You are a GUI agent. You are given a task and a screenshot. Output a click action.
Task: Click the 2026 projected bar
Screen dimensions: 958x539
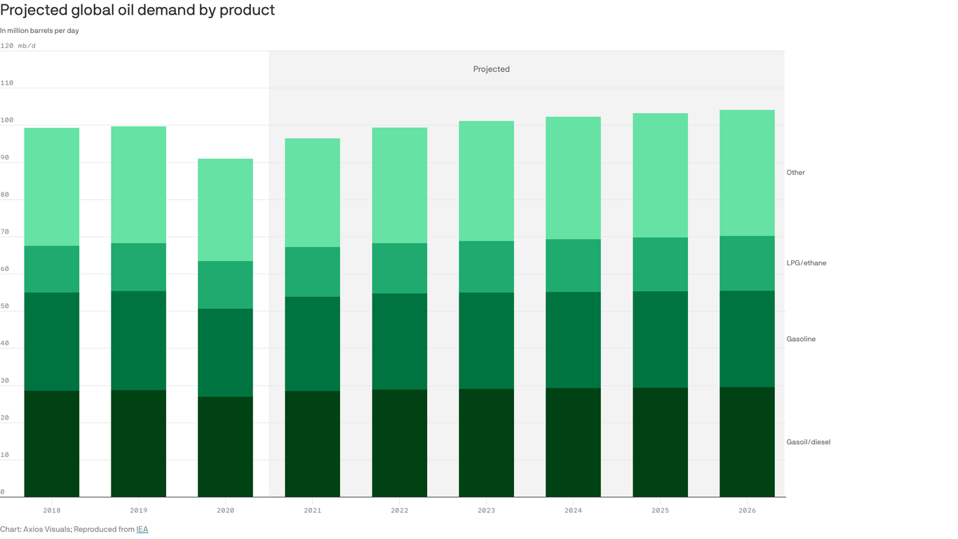point(747,302)
